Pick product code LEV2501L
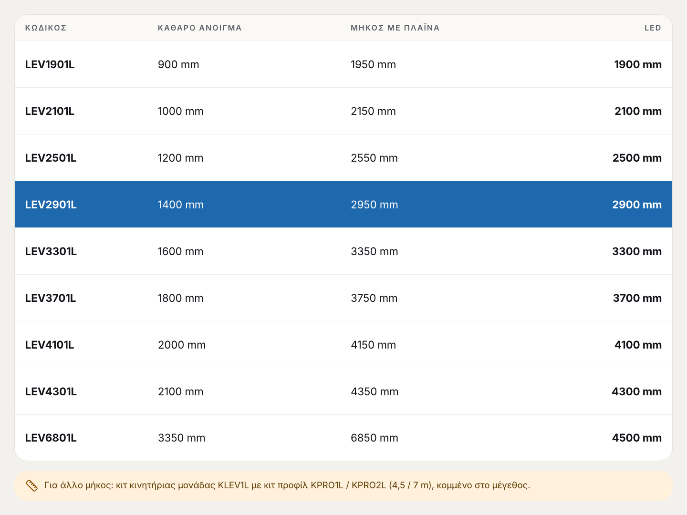 (51, 158)
